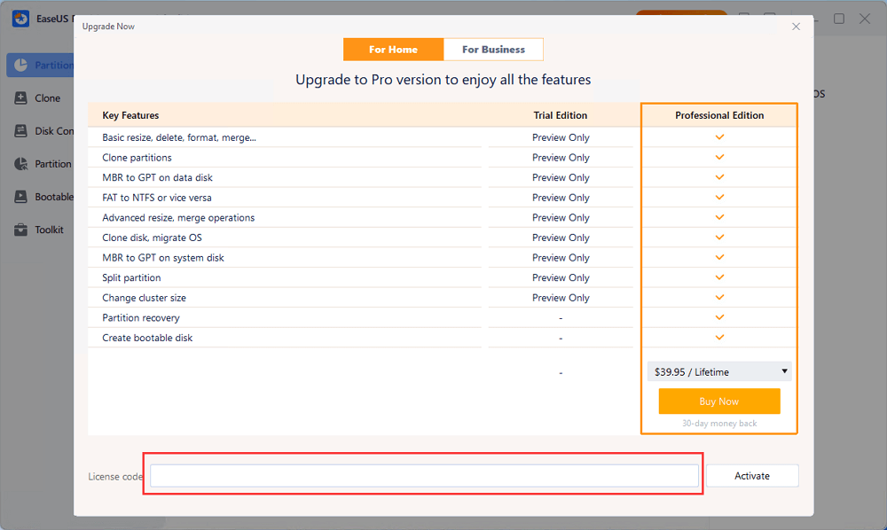Screen dimensions: 887x530
Task: Click Professional checkmark for Split partition
Action: tap(719, 277)
